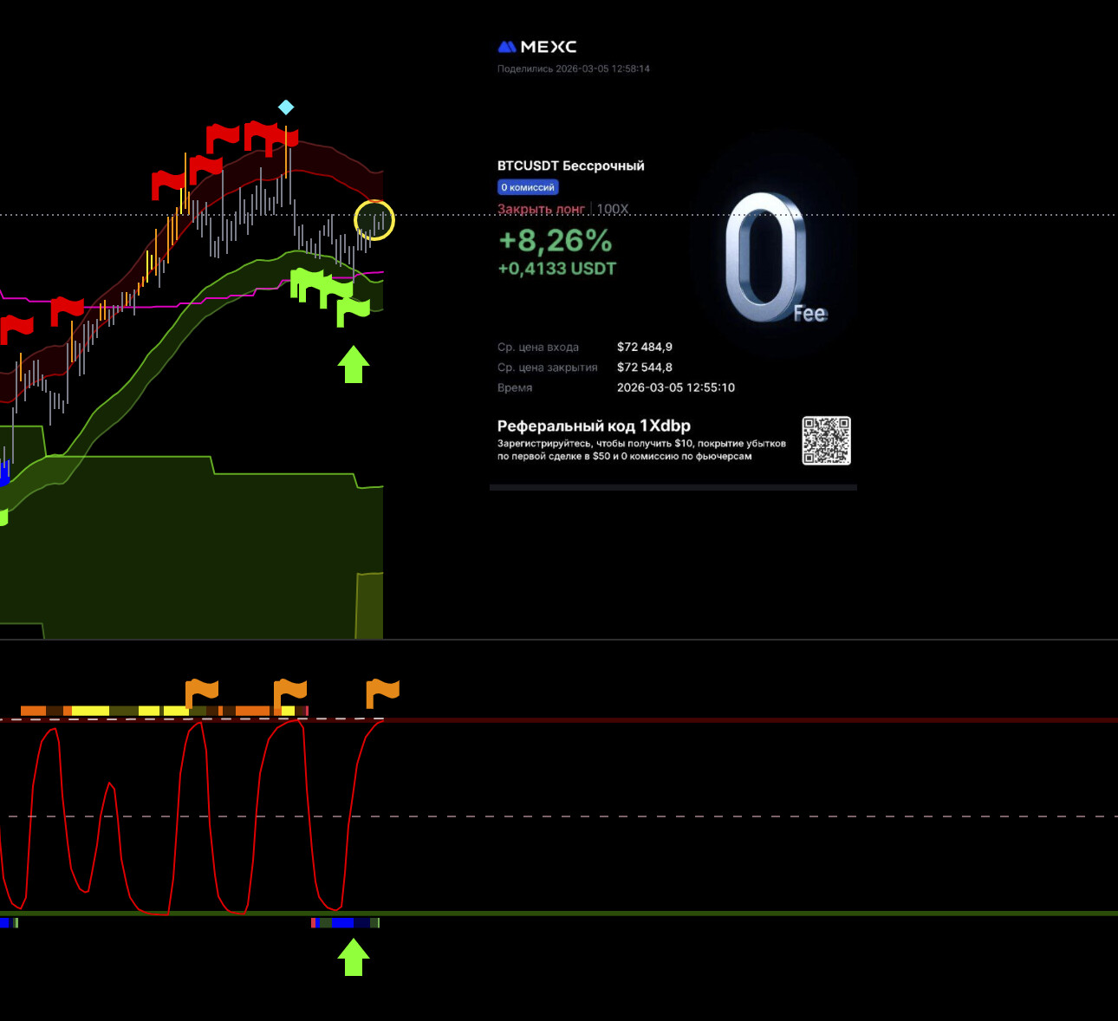Click the 'Закрыть лонг' label

point(541,209)
